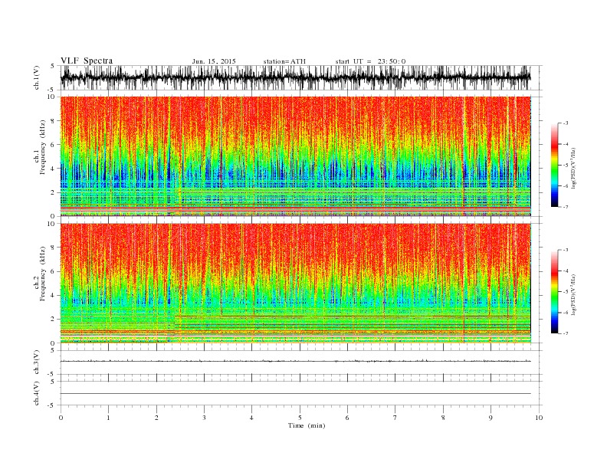
Task: Click the 'ch.3(V)' axis label
Action: pos(37,362)
